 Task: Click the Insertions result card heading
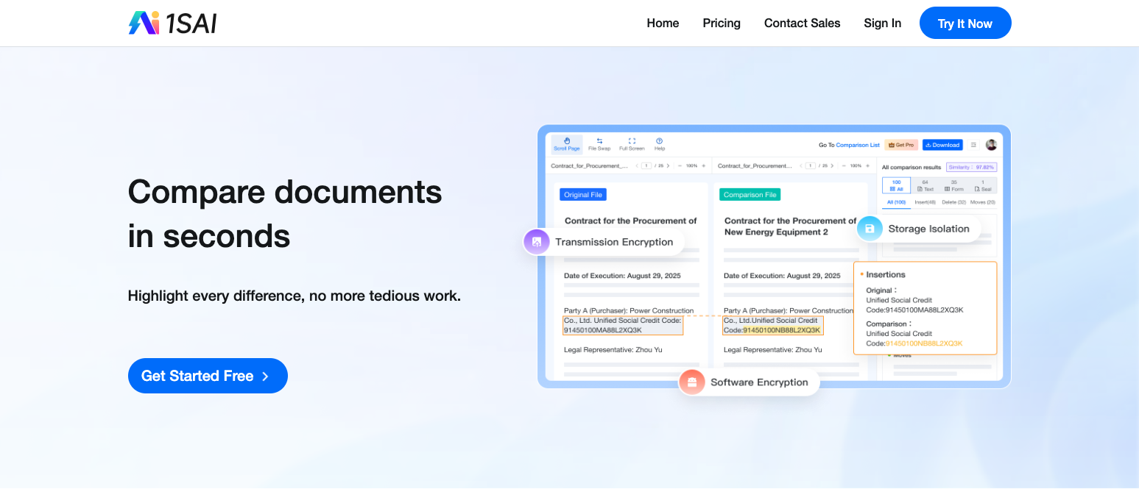[x=885, y=274]
